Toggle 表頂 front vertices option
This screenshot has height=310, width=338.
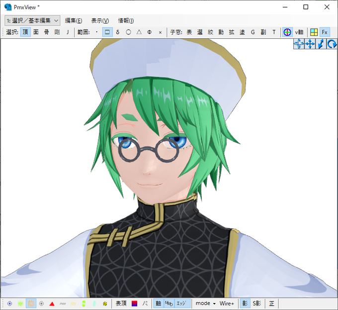[121, 304]
